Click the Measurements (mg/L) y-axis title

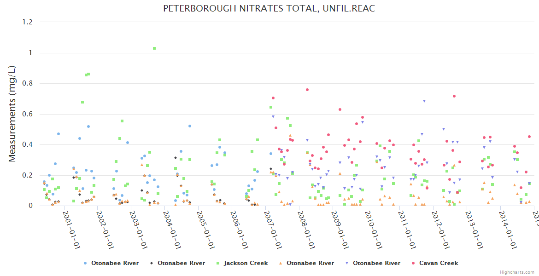12,113
